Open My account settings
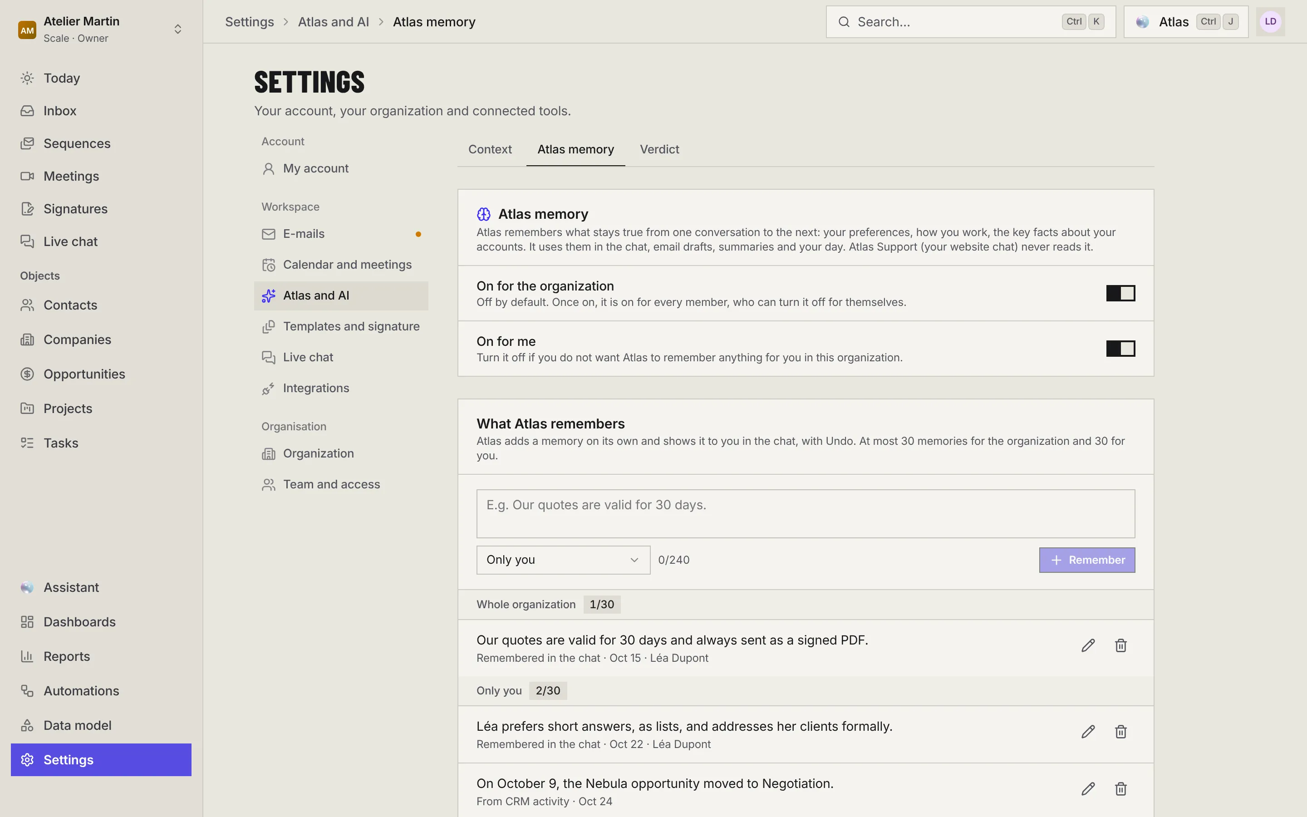 click(341, 168)
